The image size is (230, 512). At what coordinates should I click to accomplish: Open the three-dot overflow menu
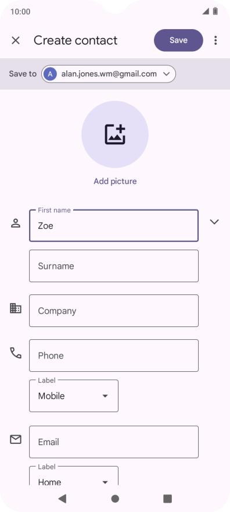[215, 41]
